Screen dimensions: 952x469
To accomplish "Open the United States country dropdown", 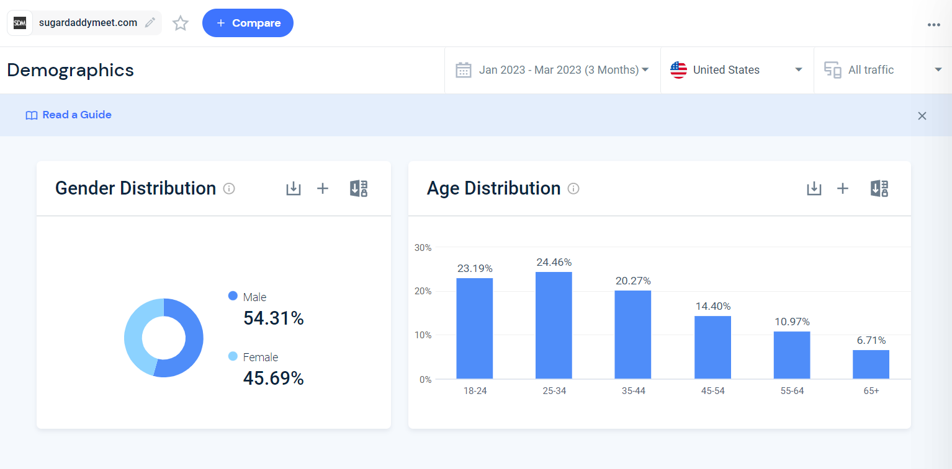I will click(x=737, y=70).
